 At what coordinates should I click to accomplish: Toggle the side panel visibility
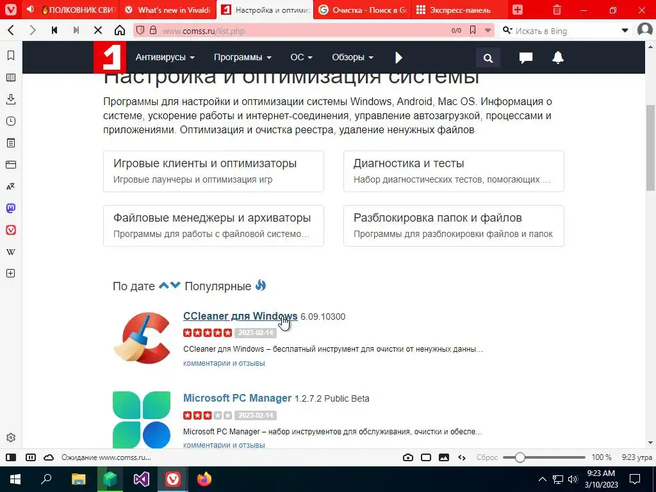tap(11, 457)
